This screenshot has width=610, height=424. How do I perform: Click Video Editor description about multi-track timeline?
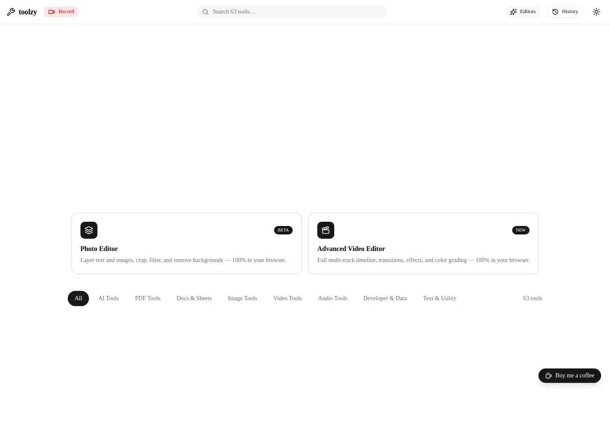pos(423,260)
